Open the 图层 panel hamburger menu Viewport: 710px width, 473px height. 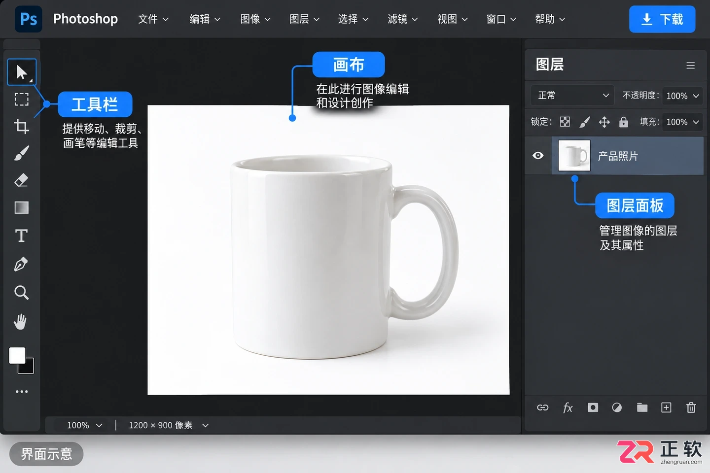coord(691,66)
